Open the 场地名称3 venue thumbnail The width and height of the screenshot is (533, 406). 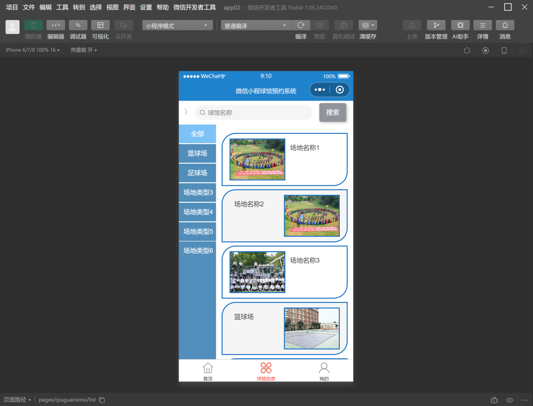257,272
